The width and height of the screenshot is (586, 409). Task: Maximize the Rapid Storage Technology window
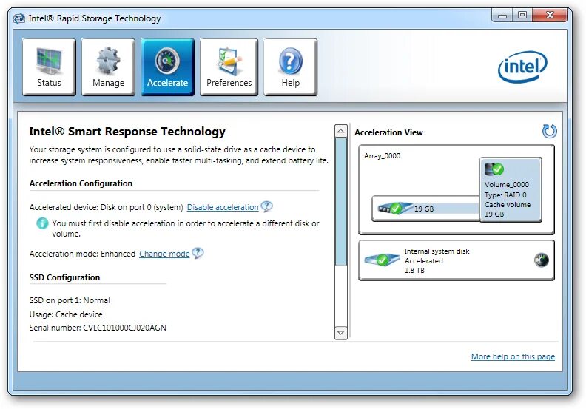[x=522, y=16]
